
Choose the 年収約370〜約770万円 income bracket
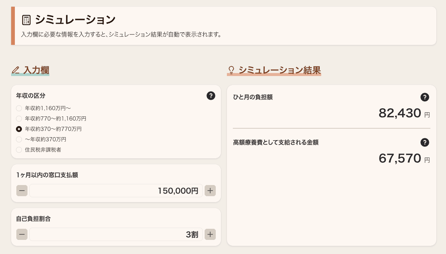pyautogui.click(x=19, y=129)
